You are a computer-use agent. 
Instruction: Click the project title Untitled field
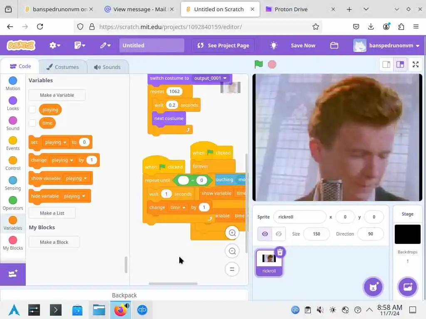pyautogui.click(x=151, y=45)
